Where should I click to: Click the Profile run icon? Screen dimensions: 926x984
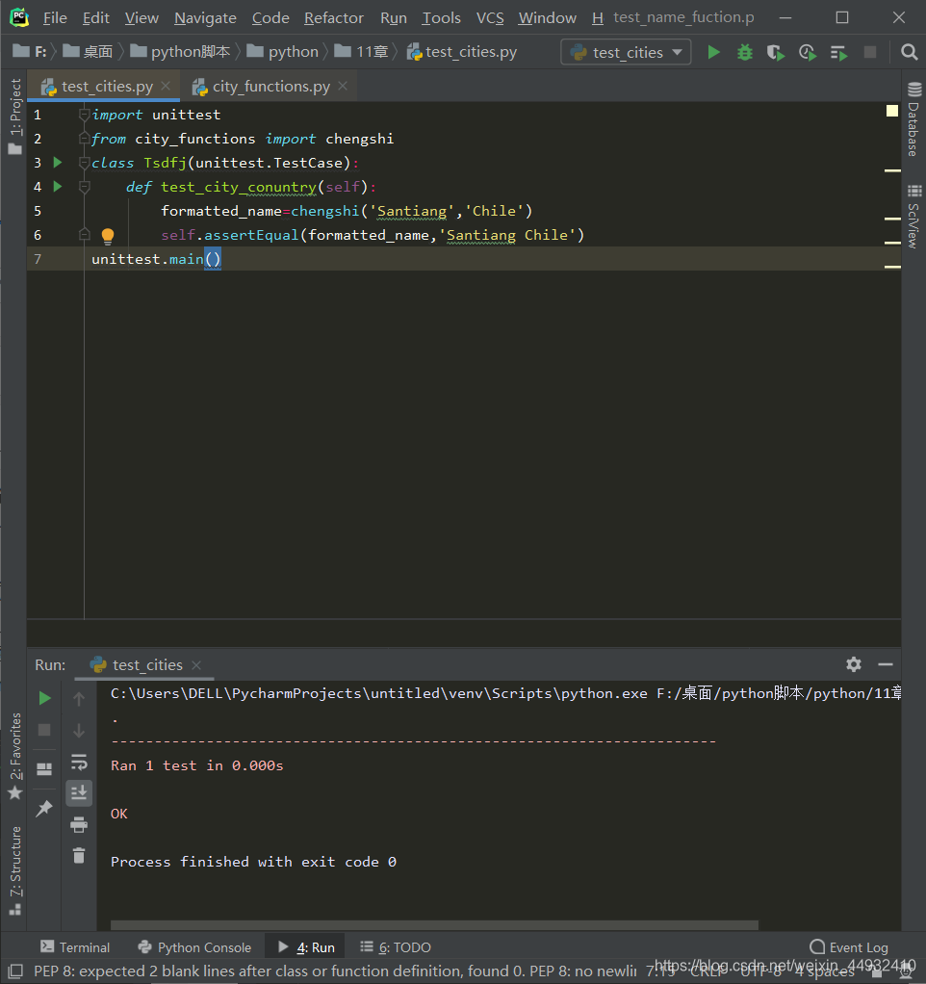pyautogui.click(x=808, y=53)
